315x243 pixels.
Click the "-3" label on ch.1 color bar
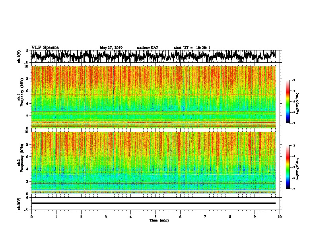click(294, 80)
